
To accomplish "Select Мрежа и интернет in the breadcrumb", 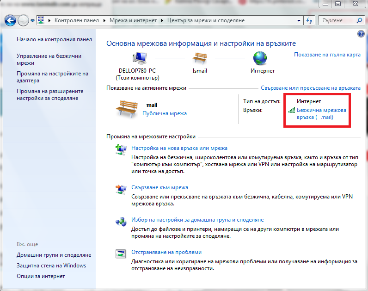I will pyautogui.click(x=134, y=21).
